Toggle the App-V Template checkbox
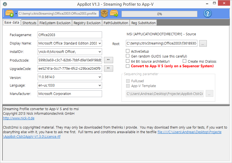 click(x=128, y=86)
